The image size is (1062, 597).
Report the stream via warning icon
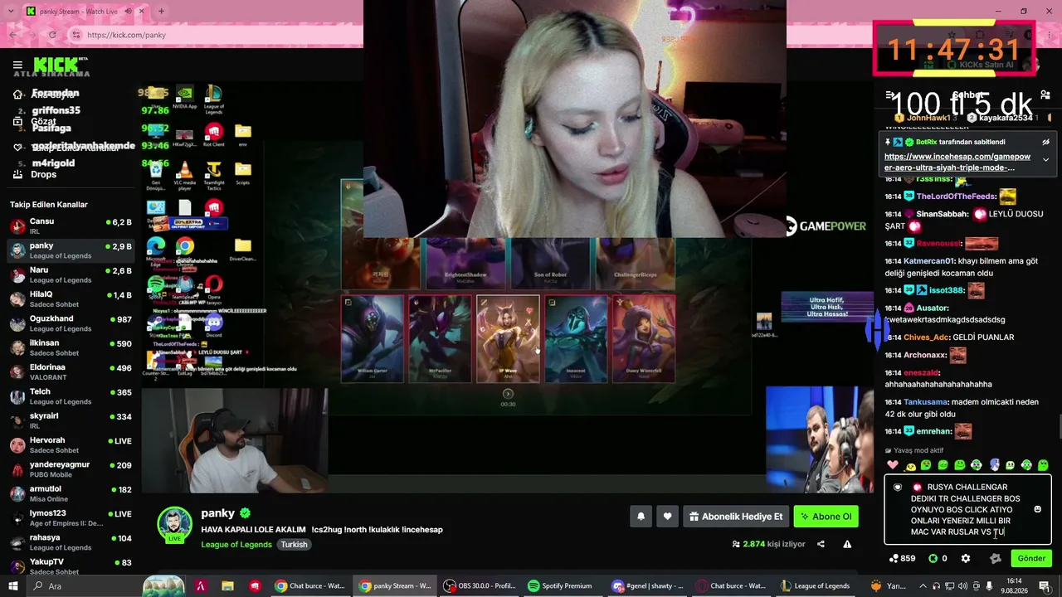tap(847, 544)
